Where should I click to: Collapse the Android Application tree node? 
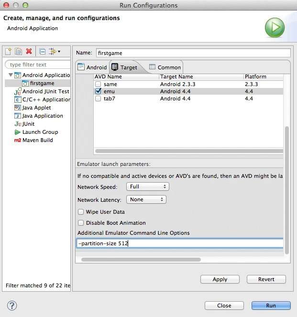coord(11,75)
